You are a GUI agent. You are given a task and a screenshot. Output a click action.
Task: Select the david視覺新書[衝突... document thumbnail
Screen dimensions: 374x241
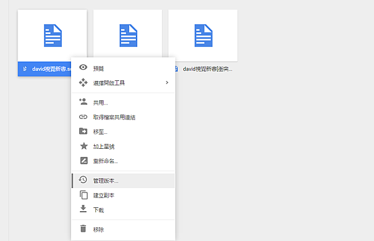coord(203,35)
